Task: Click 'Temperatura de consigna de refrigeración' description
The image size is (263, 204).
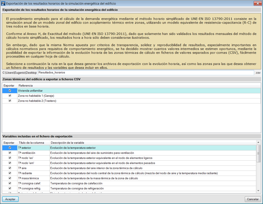Action: click(153, 188)
